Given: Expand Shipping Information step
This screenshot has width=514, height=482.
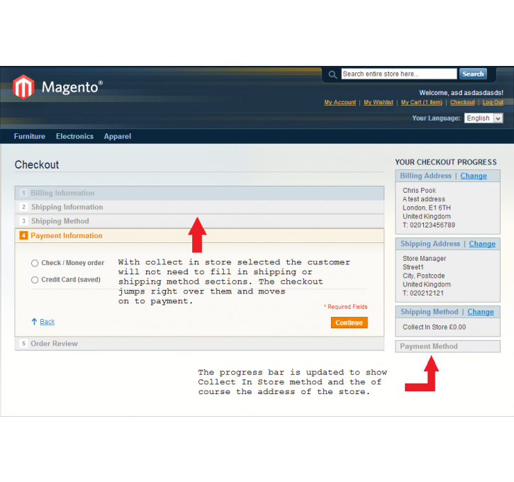Looking at the screenshot, I should (199, 207).
